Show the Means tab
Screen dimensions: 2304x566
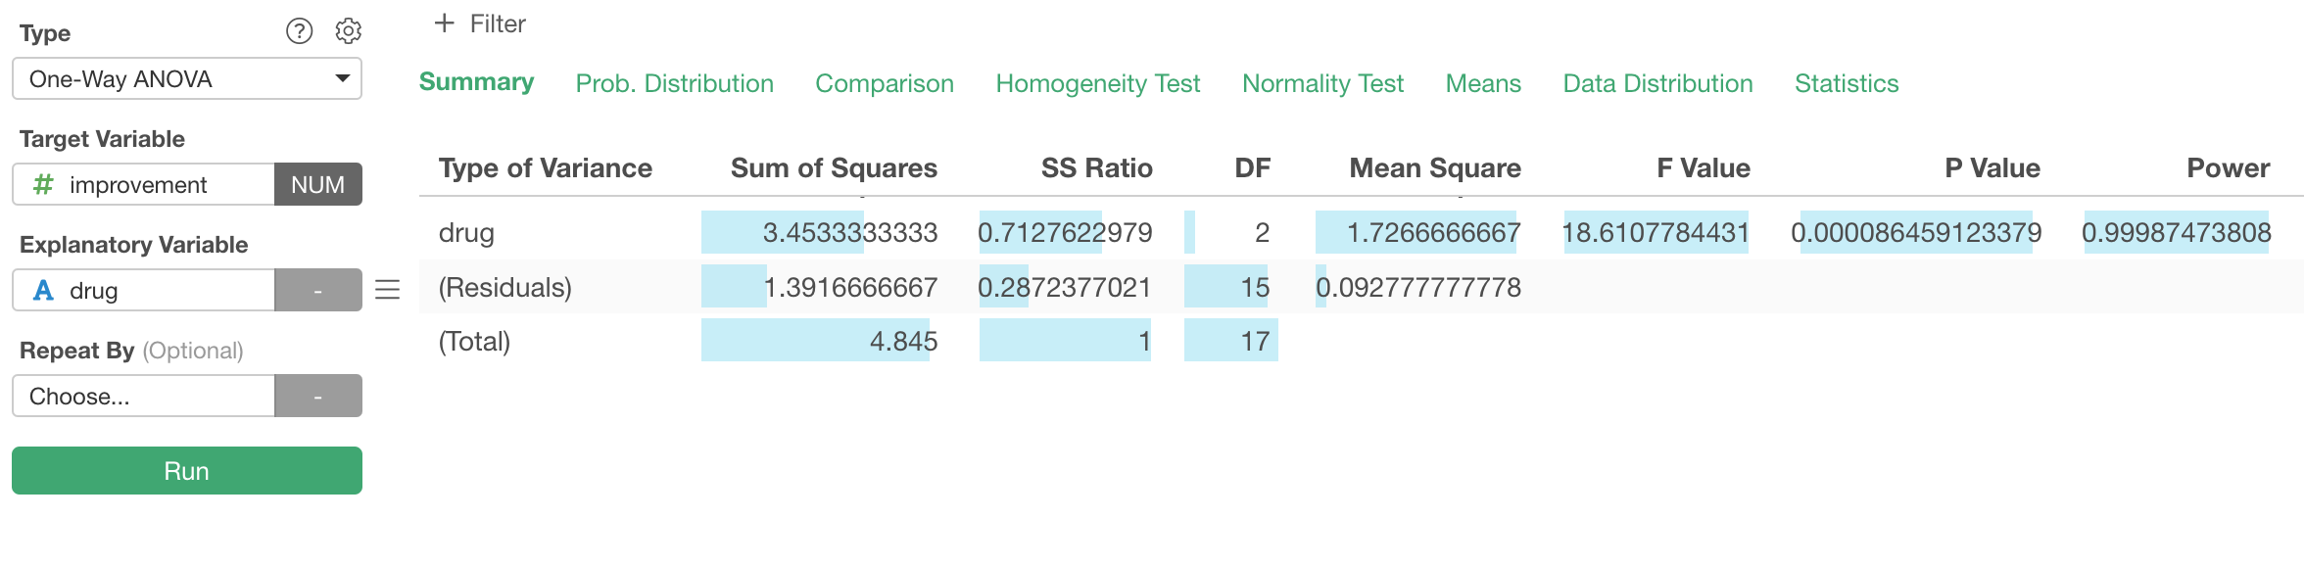click(x=1483, y=83)
